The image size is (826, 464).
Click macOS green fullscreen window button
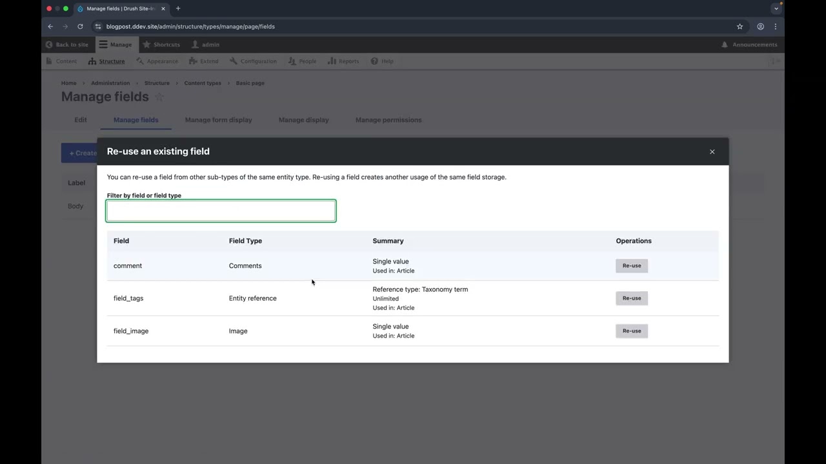(x=66, y=8)
